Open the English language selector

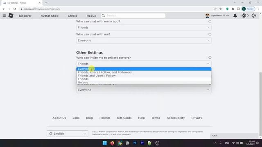pos(67,134)
